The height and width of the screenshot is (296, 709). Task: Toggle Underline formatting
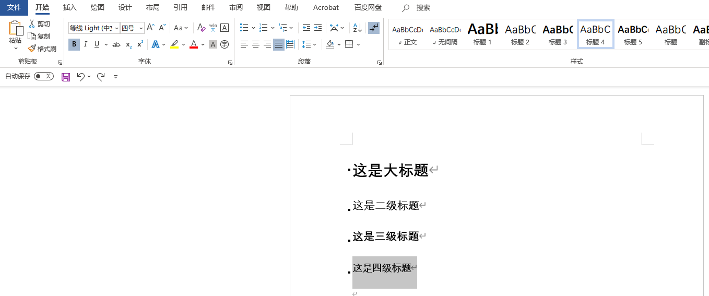click(x=97, y=44)
